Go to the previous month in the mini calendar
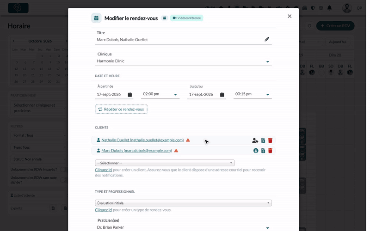The image size is (370, 231). point(14,41)
